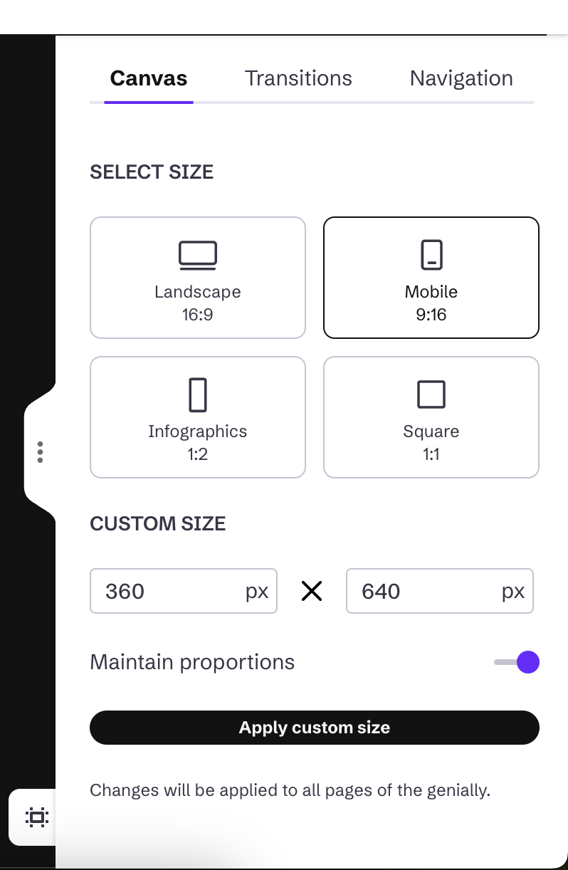Go to the Navigation tab
This screenshot has height=870, width=568.
pyautogui.click(x=461, y=78)
